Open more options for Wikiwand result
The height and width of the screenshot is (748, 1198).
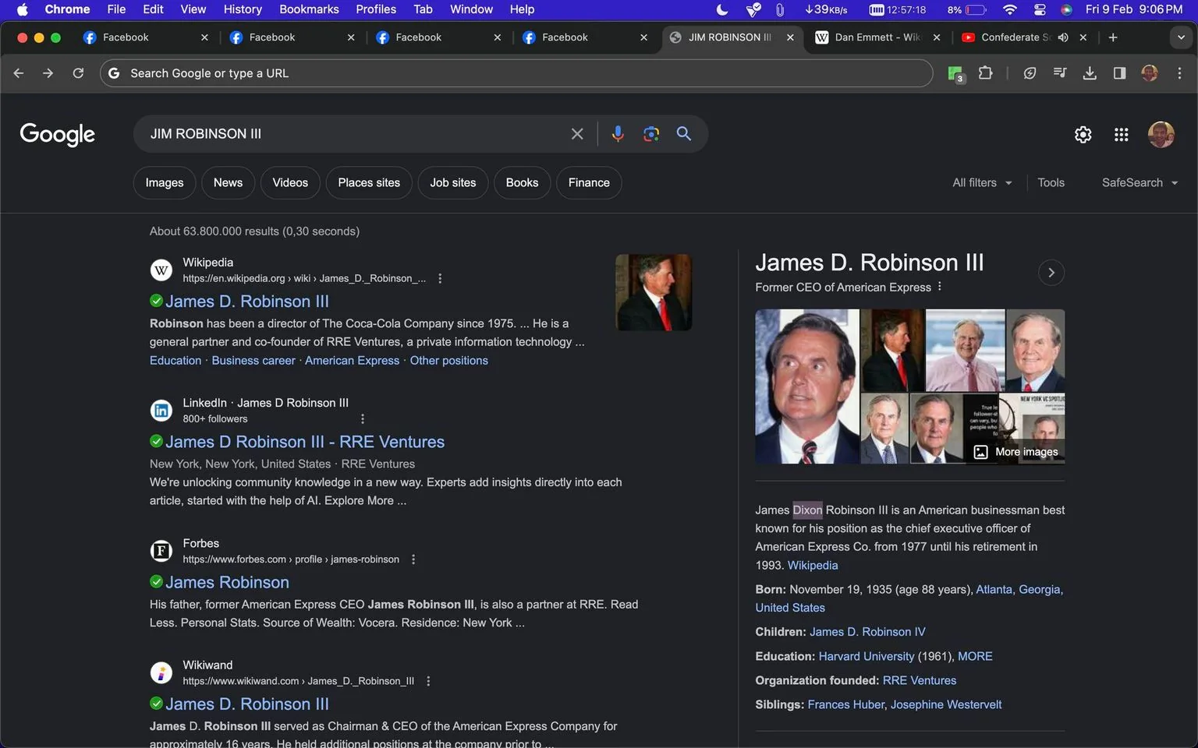[x=428, y=681]
